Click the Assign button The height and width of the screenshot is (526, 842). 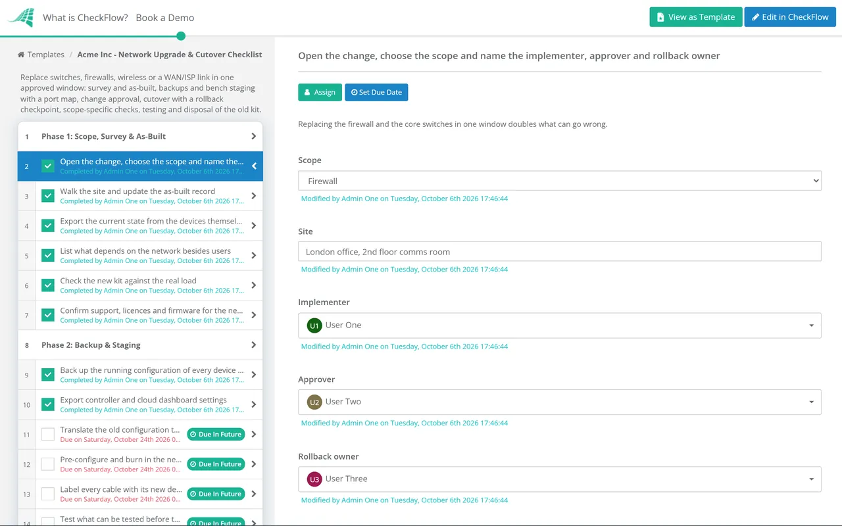coord(320,92)
